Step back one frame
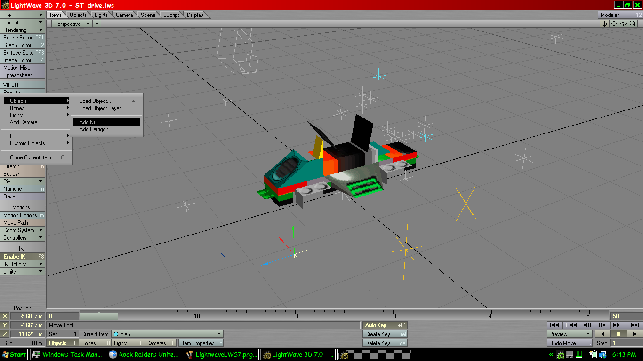 click(x=587, y=325)
